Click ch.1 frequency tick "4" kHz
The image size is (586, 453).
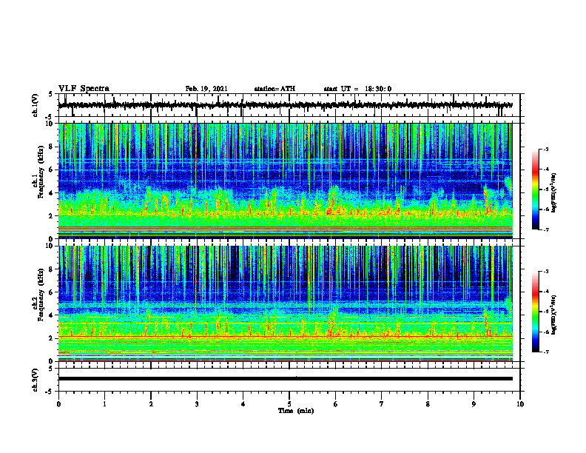(52, 193)
